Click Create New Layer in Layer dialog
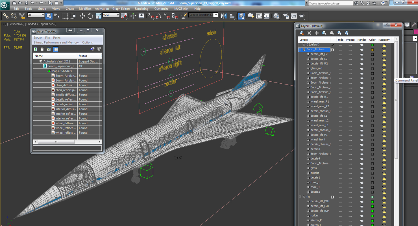Viewport: 418px width, 226px height. pos(302,33)
